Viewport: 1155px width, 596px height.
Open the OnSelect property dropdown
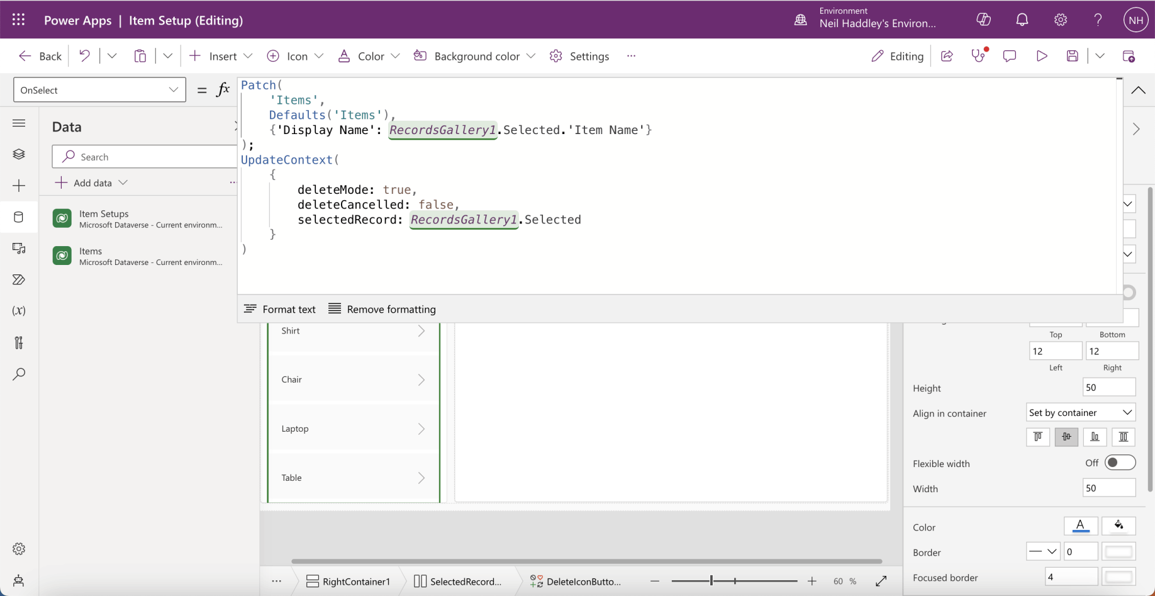99,90
